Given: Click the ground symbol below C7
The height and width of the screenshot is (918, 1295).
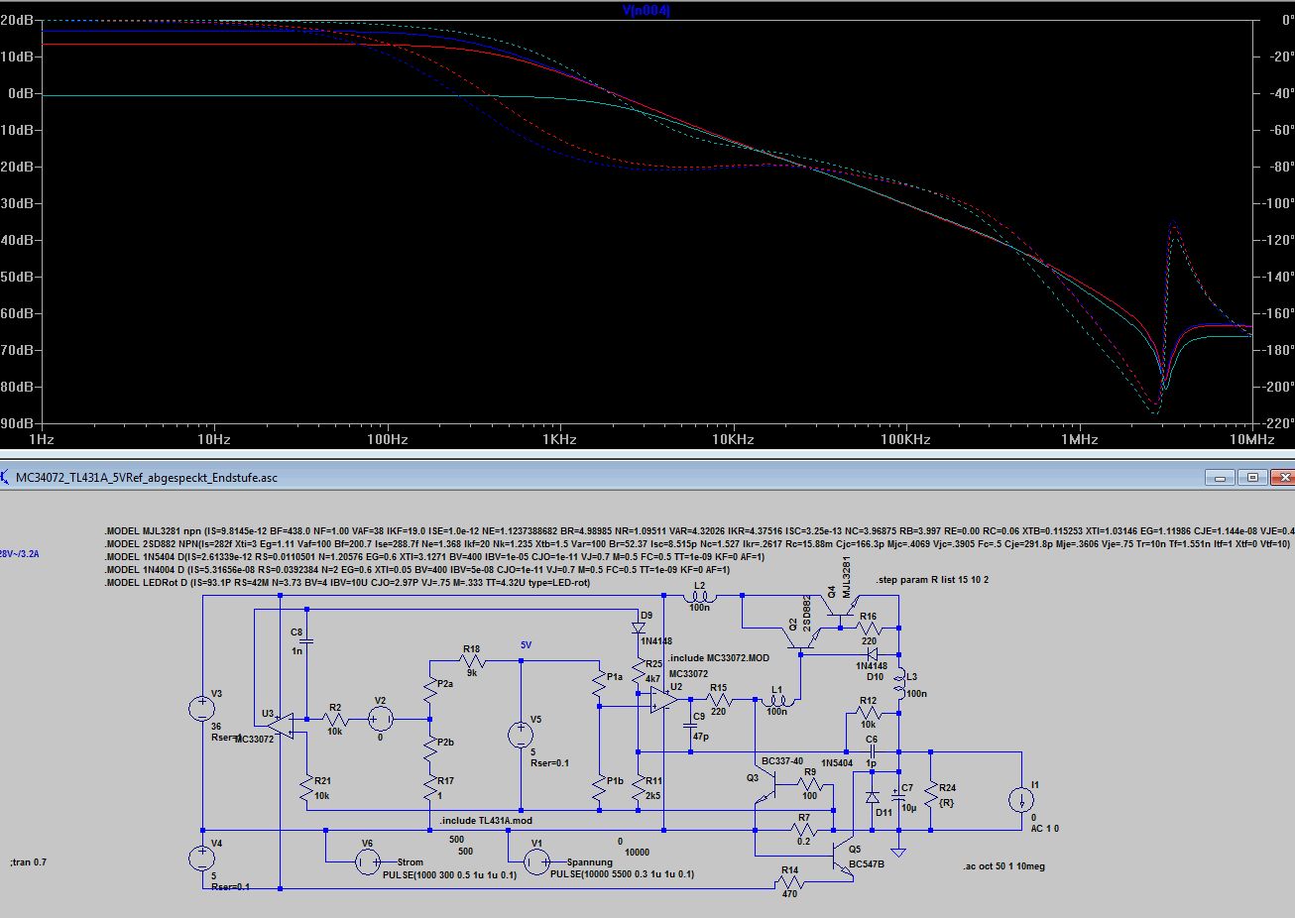Looking at the screenshot, I should 898,852.
